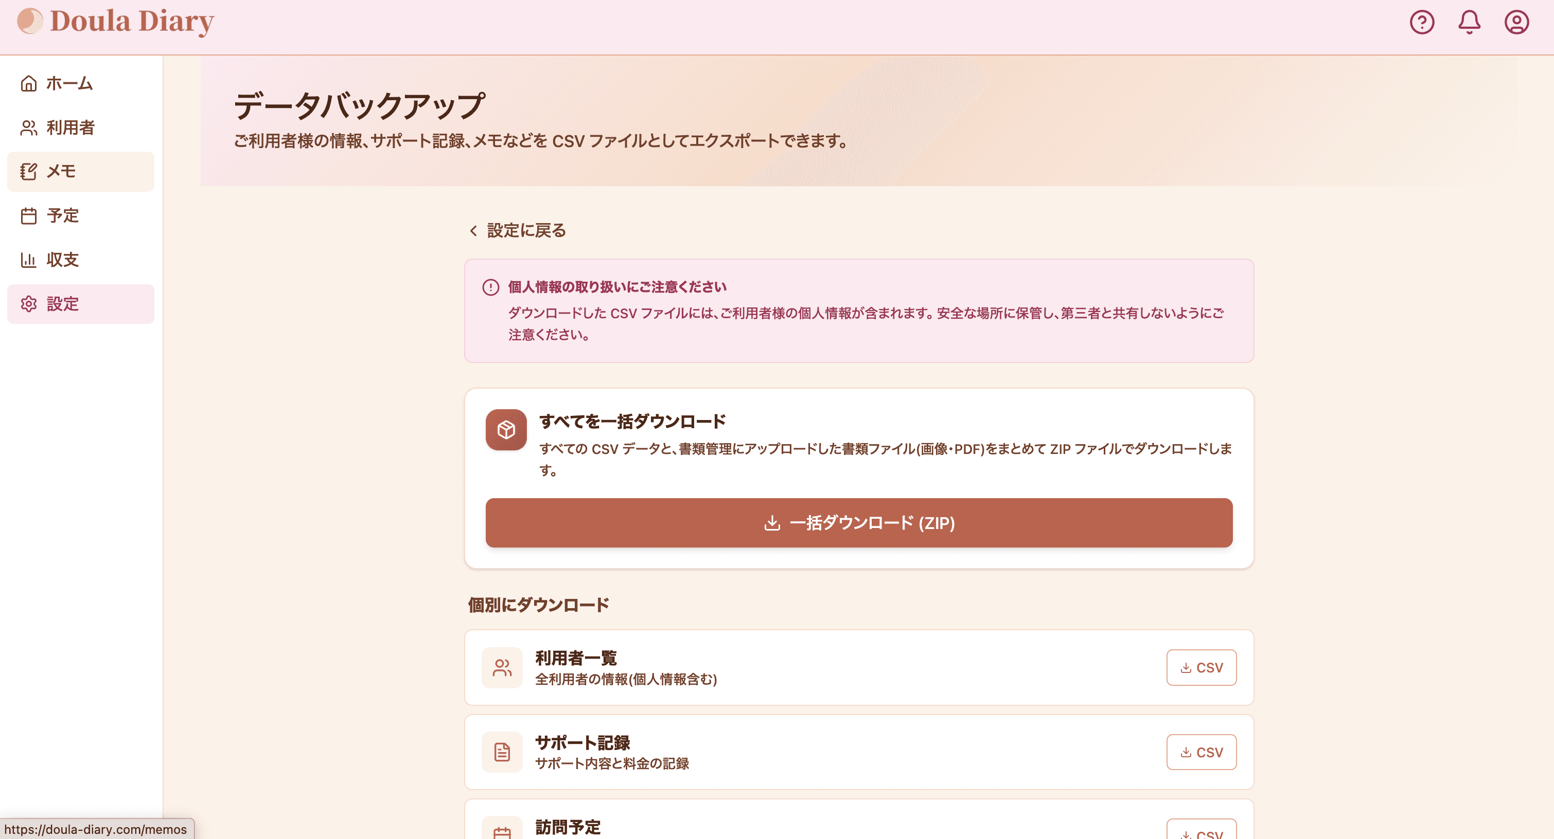This screenshot has height=839, width=1554.
Task: Click the back chevron before 設定に戻る
Action: click(x=473, y=230)
